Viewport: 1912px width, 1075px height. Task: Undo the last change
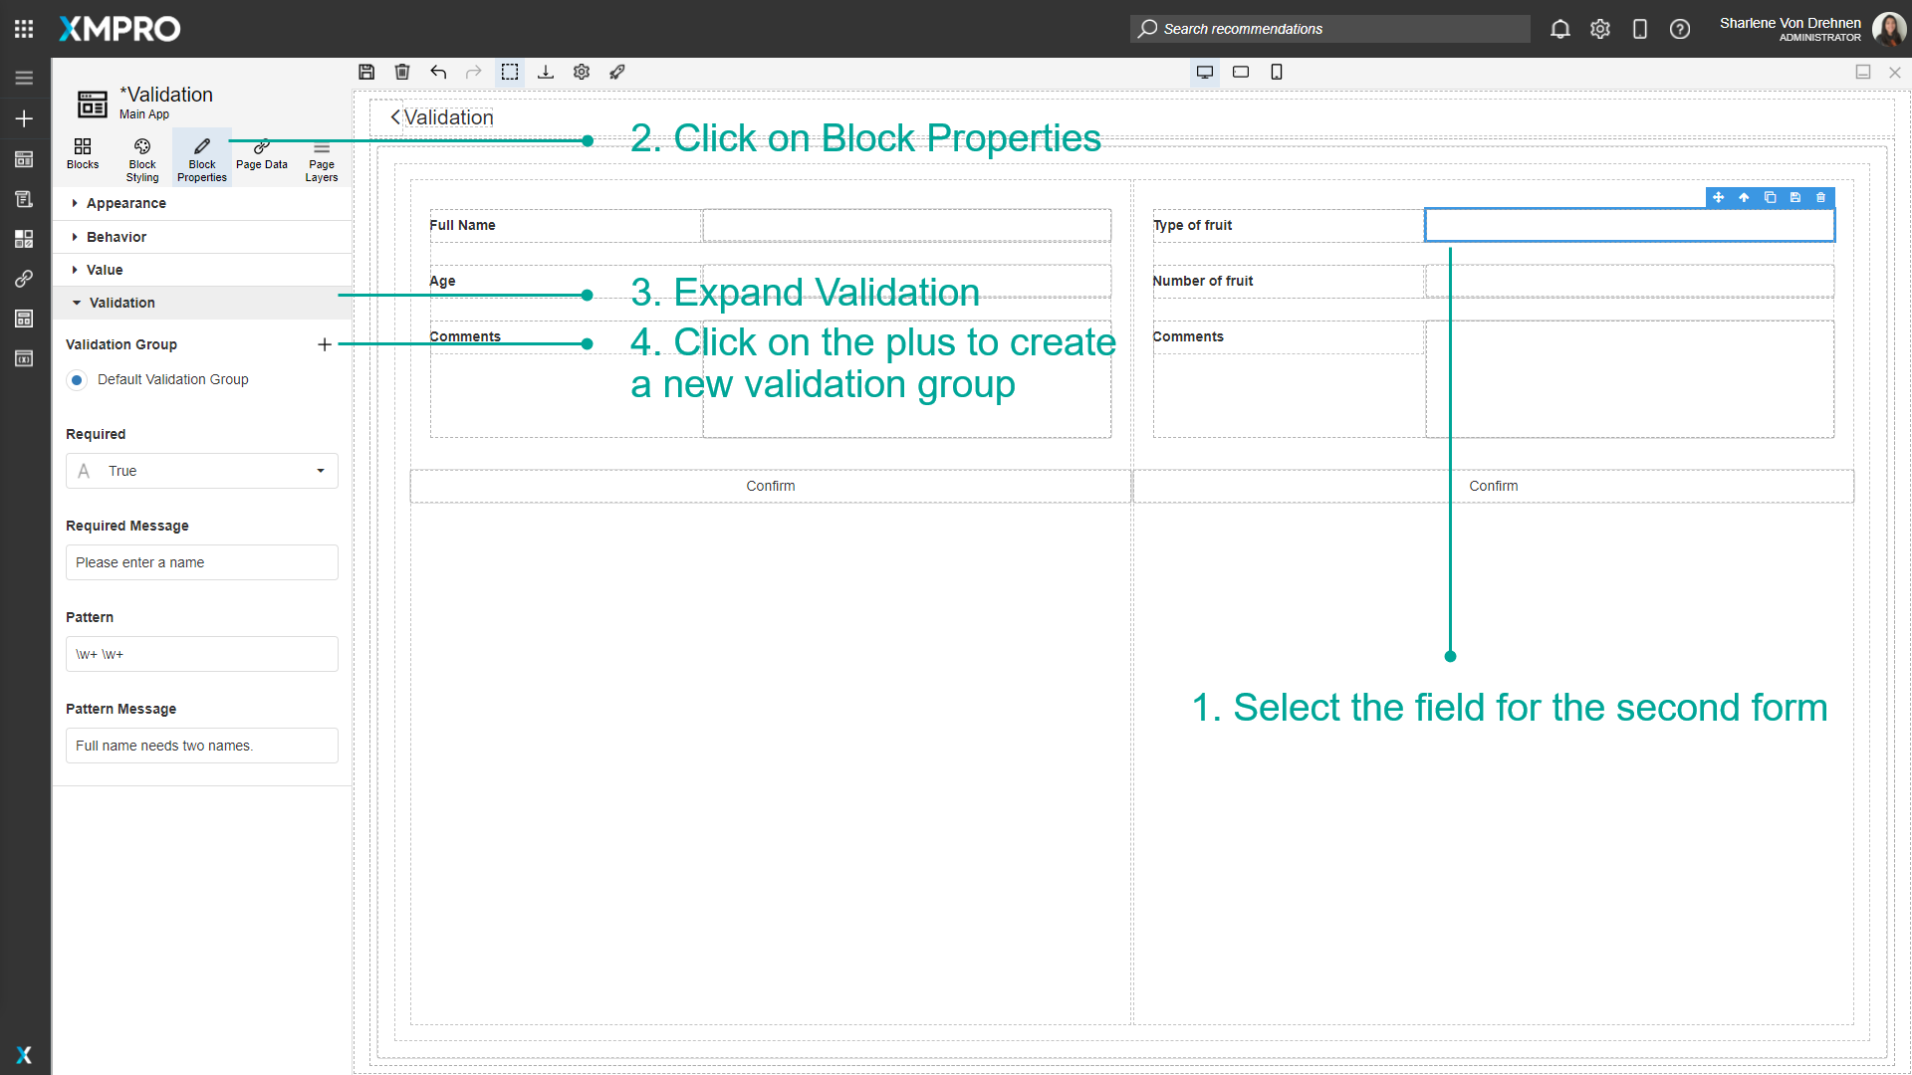[438, 72]
